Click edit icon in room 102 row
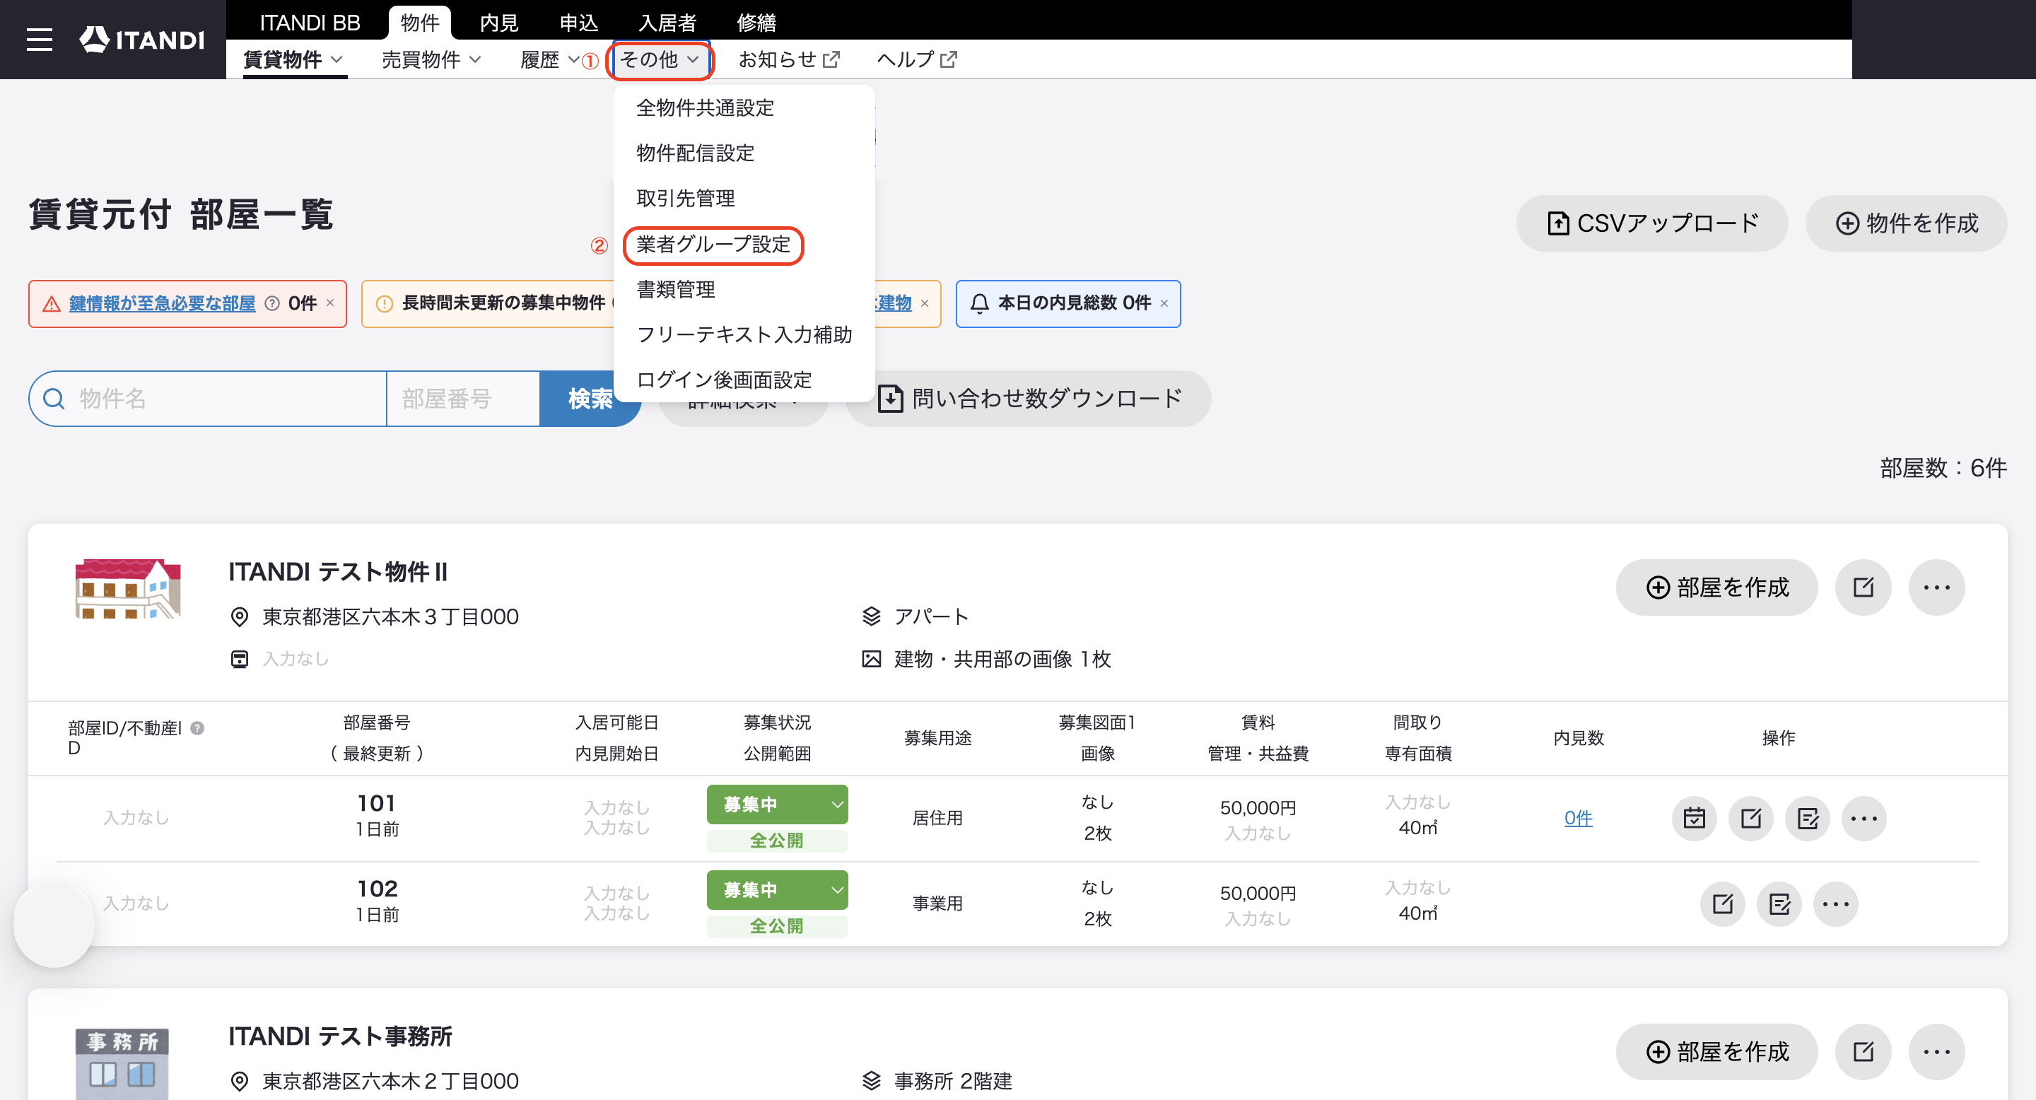The image size is (2036, 1100). click(1722, 903)
